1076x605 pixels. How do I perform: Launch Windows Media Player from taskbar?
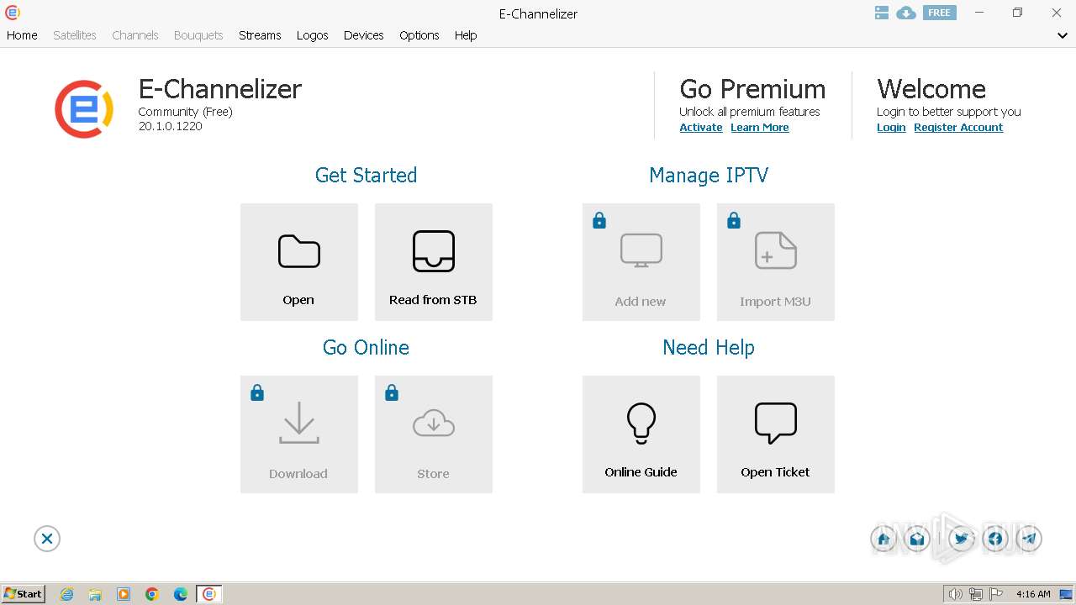124,594
